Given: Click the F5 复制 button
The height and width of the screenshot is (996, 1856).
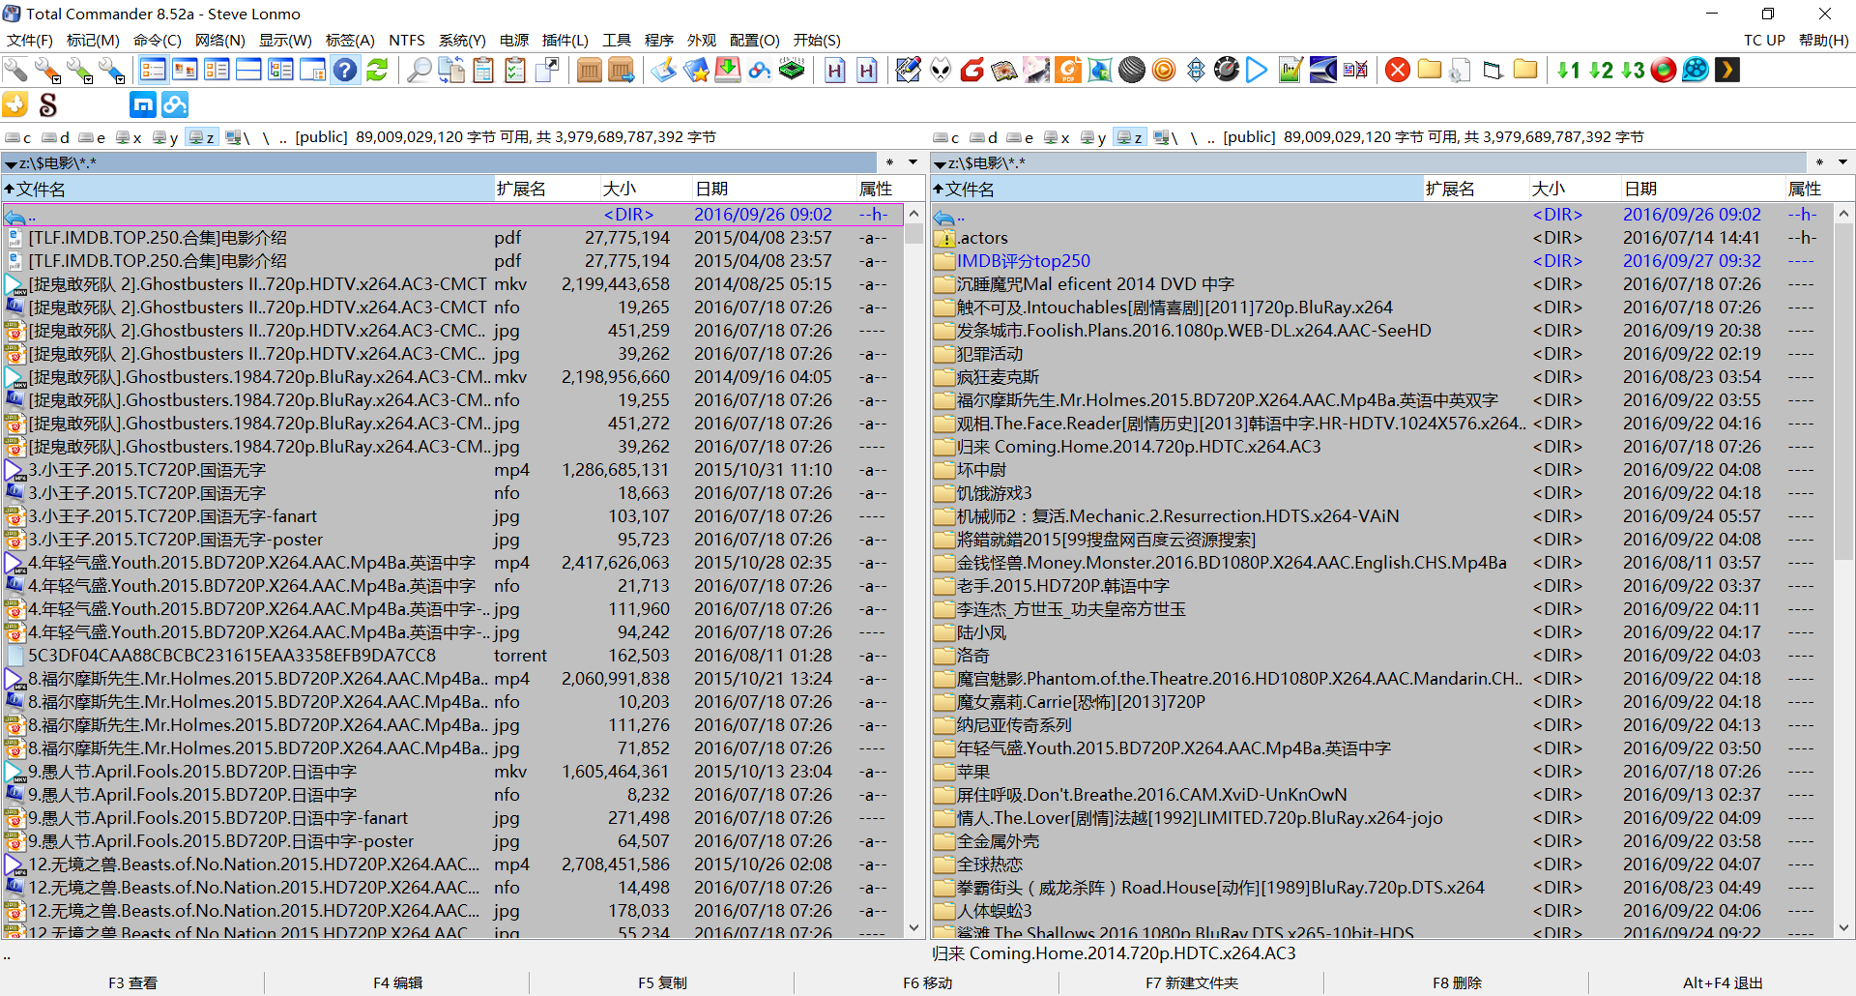Looking at the screenshot, I should point(662,982).
